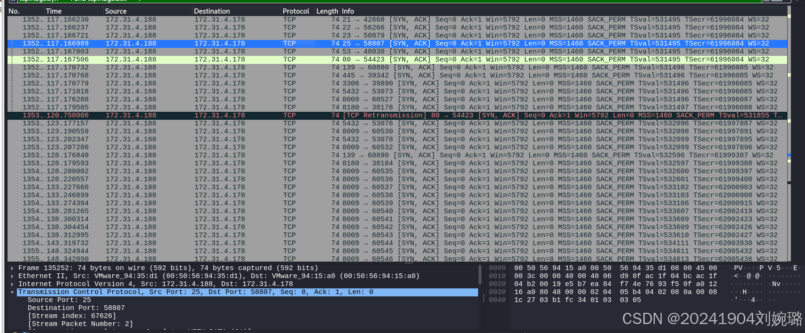Select packet at time 117.171018
The image size is (805, 333).
point(397,91)
